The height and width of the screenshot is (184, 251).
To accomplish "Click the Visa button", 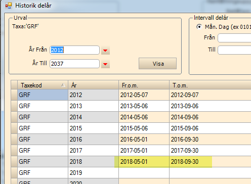I will pyautogui.click(x=157, y=64).
